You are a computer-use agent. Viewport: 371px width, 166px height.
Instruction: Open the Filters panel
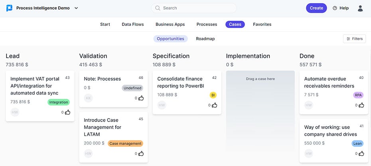tap(354, 39)
